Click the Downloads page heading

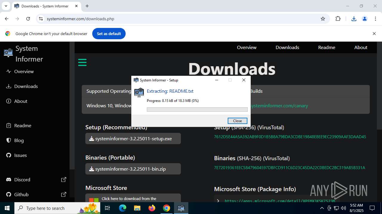[232, 69]
